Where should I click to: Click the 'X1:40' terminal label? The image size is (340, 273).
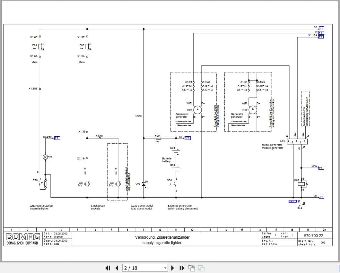click(99, 136)
